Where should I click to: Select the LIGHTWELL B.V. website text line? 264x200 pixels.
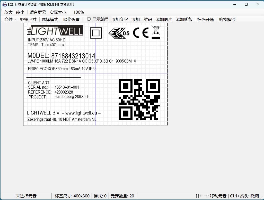click(x=64, y=113)
